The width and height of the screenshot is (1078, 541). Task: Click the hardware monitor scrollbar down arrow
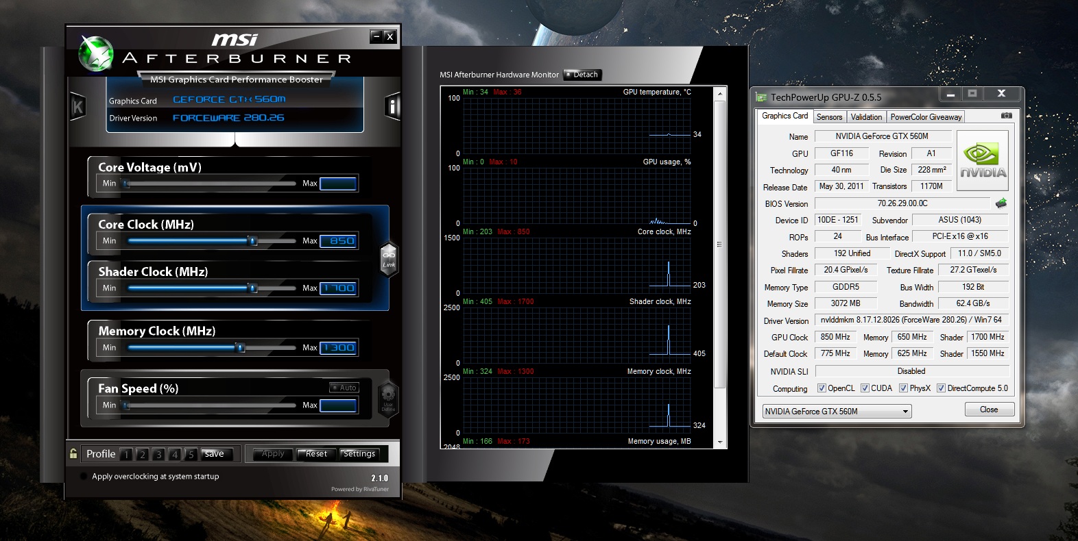point(720,442)
